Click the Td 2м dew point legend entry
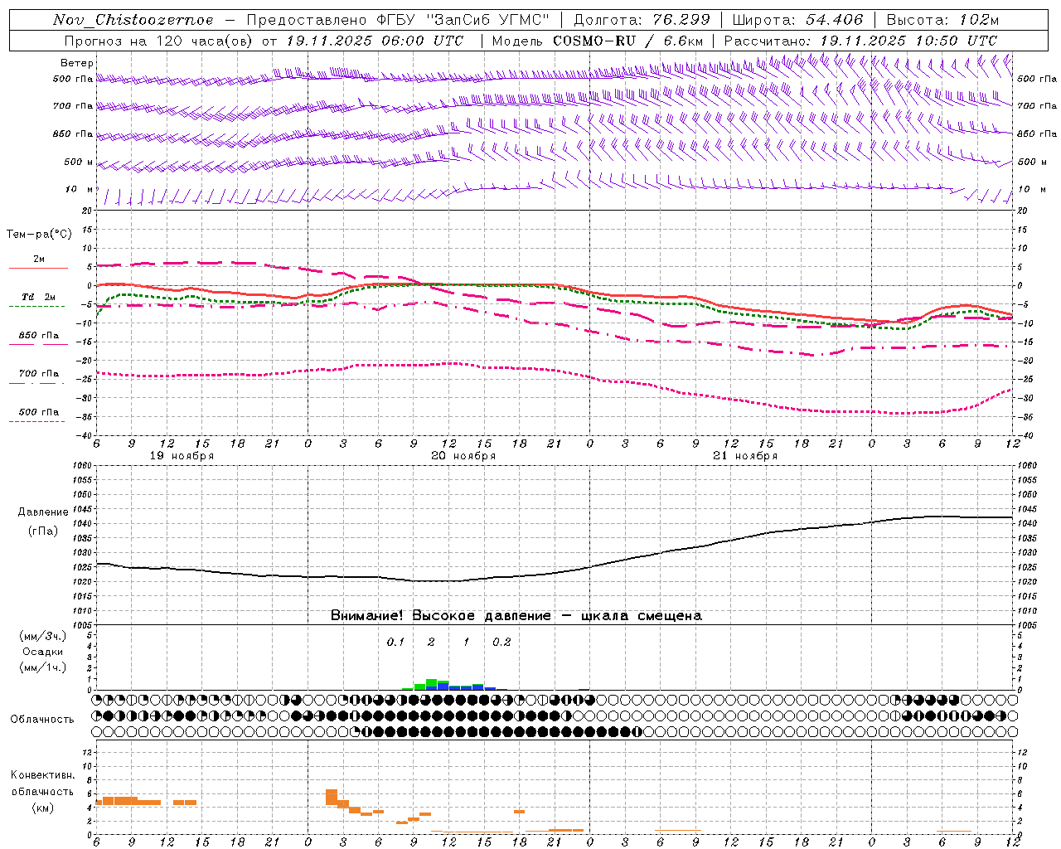1061x849 pixels. [39, 301]
